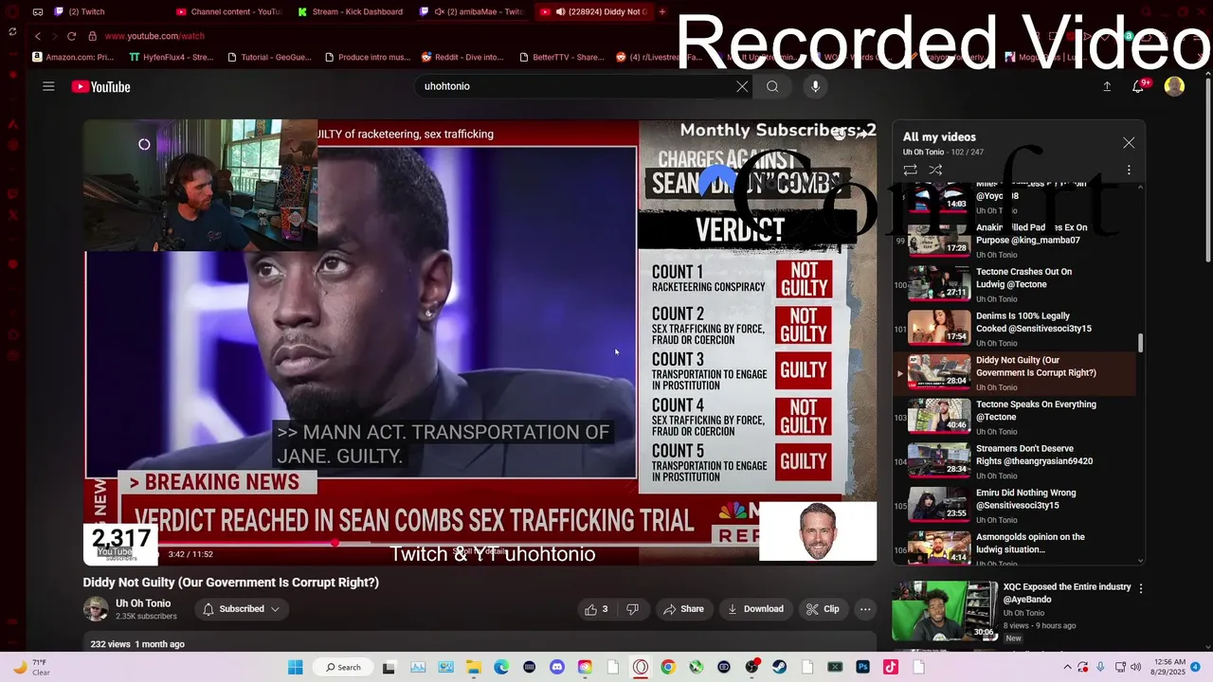Open the Windows Start menu

[296, 667]
